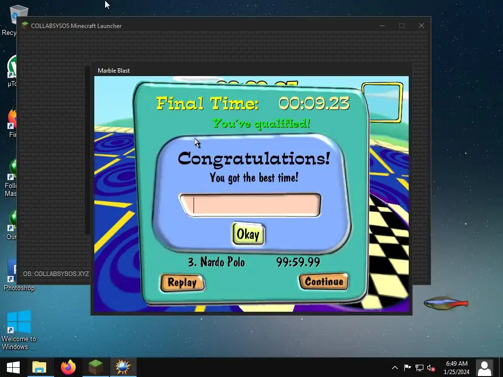Screen dimensions: 503x377
Task: Open the clock showing 6:49 AM
Action: tap(456, 368)
